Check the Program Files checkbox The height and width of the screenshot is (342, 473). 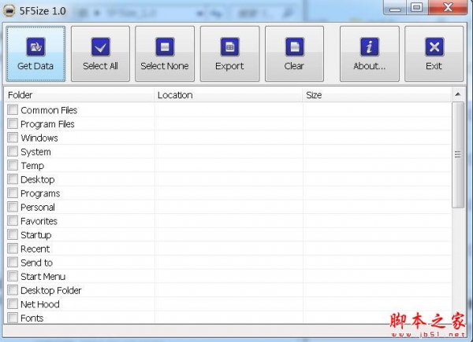click(13, 123)
